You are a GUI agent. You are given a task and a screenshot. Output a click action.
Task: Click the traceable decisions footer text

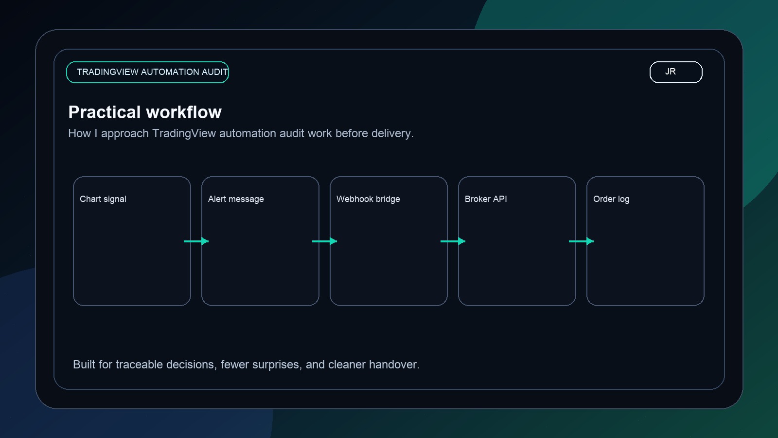tap(246, 364)
